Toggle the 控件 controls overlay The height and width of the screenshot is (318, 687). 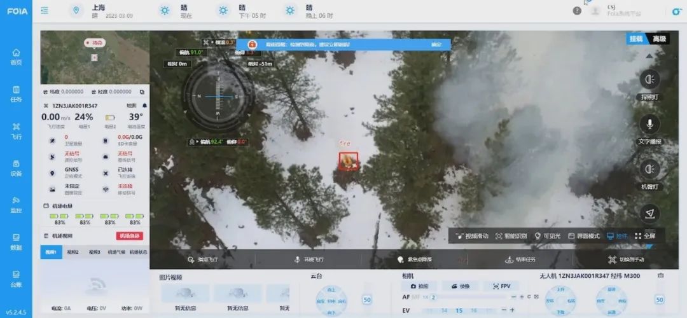(x=617, y=236)
